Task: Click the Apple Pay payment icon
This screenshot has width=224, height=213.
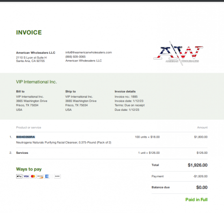Action: coord(19,176)
